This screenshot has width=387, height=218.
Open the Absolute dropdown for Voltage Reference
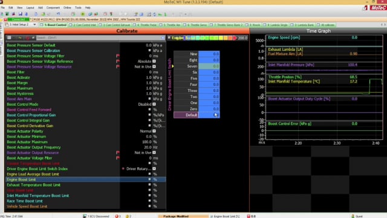click(x=154, y=61)
